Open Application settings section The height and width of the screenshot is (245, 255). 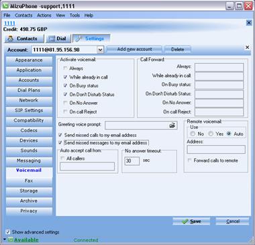[29, 70]
